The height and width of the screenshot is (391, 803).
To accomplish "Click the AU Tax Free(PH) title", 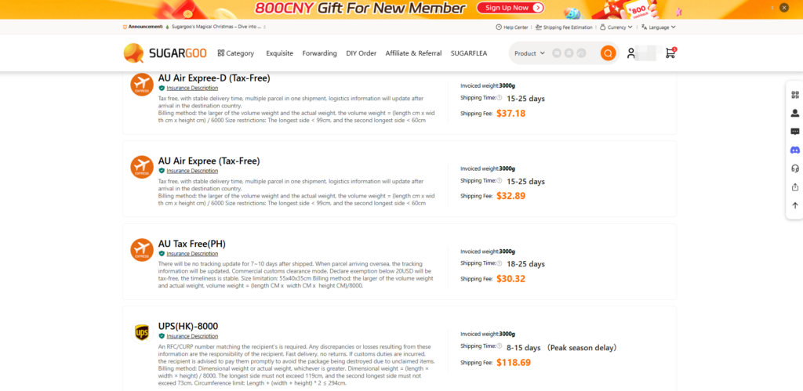I will tap(192, 244).
